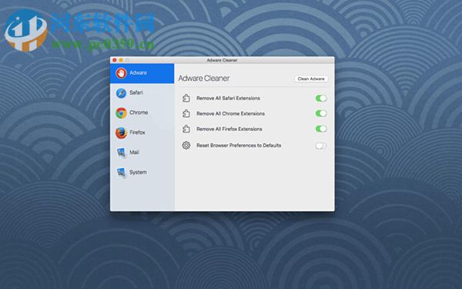
Task: Click the 'Remove All Chrome Extensions' text
Action: coord(231,113)
